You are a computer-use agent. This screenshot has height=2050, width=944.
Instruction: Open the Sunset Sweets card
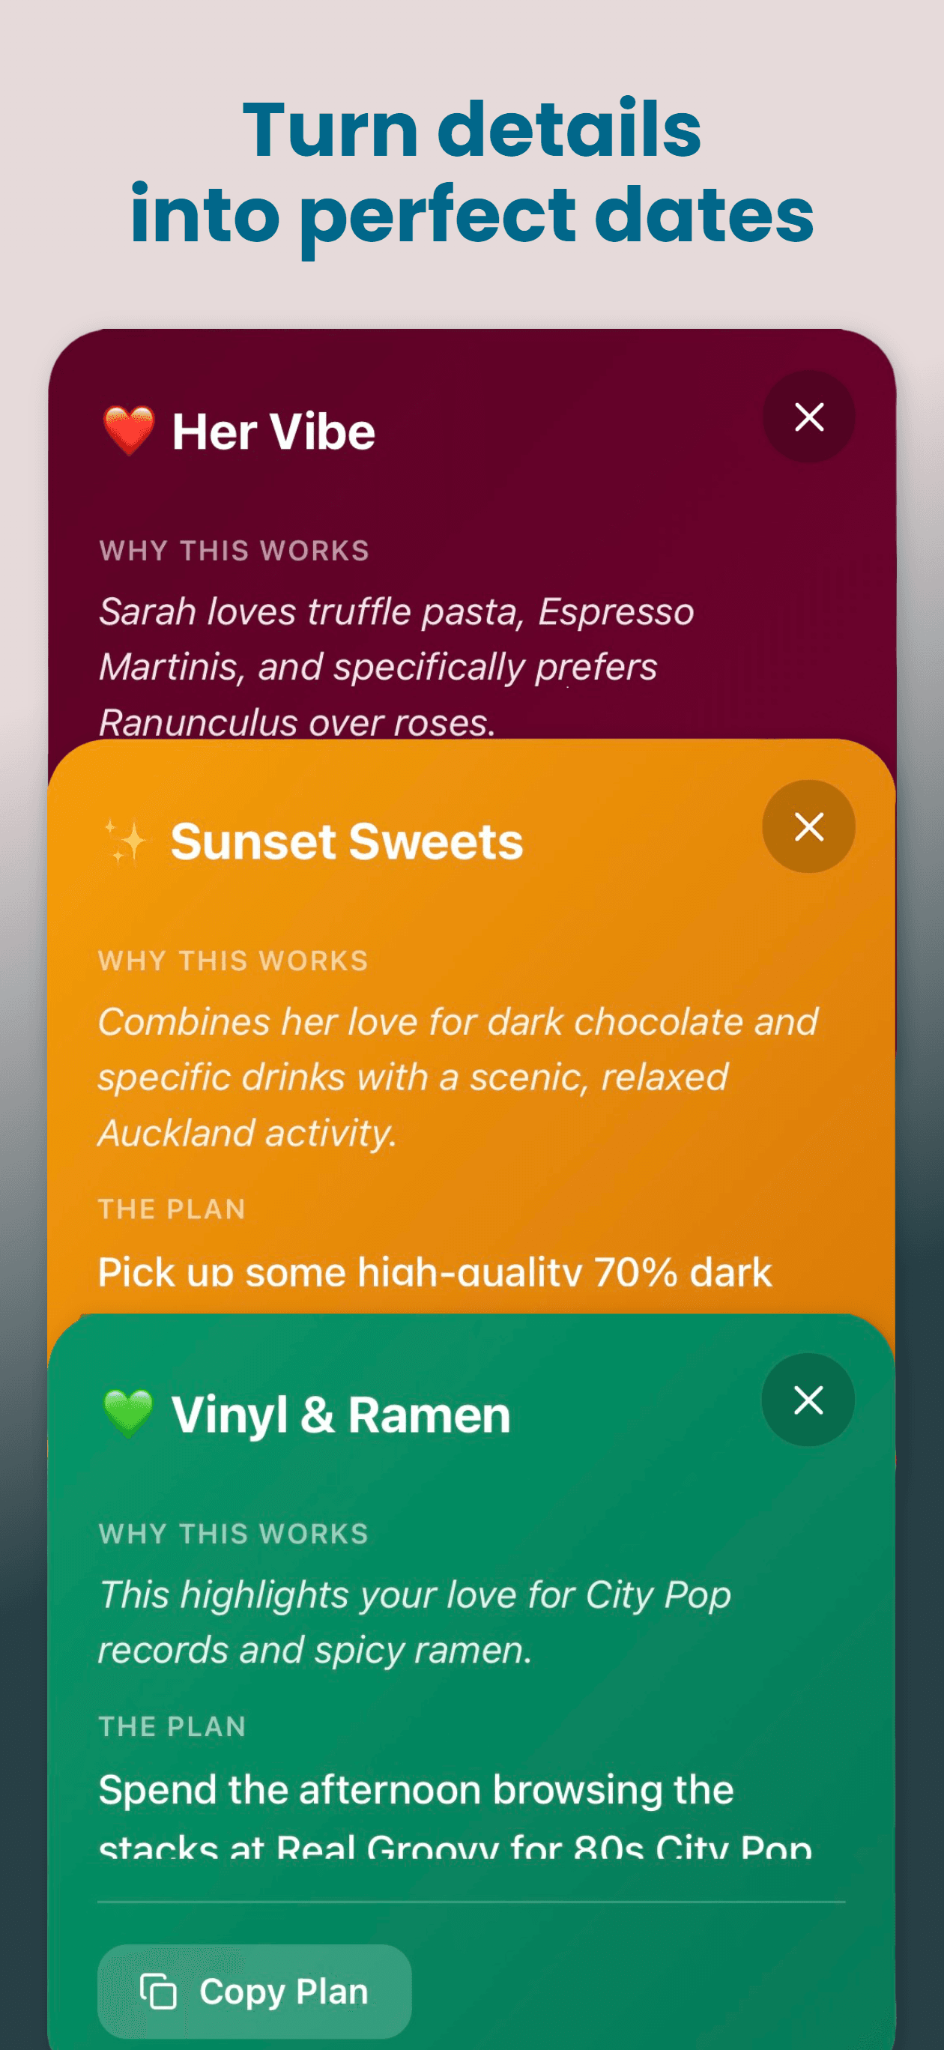pos(348,841)
